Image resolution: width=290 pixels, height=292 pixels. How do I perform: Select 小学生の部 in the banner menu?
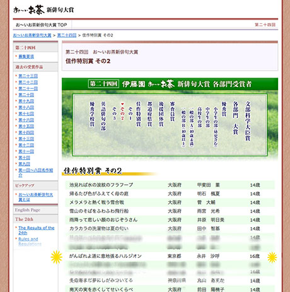point(216,127)
